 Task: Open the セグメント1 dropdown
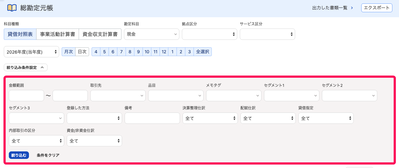[x=292, y=96]
